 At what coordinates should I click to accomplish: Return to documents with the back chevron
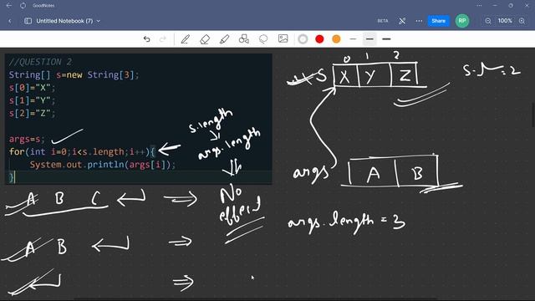[10, 21]
